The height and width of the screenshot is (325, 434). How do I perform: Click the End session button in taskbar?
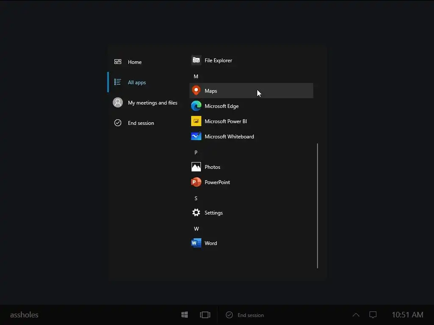pyautogui.click(x=245, y=315)
